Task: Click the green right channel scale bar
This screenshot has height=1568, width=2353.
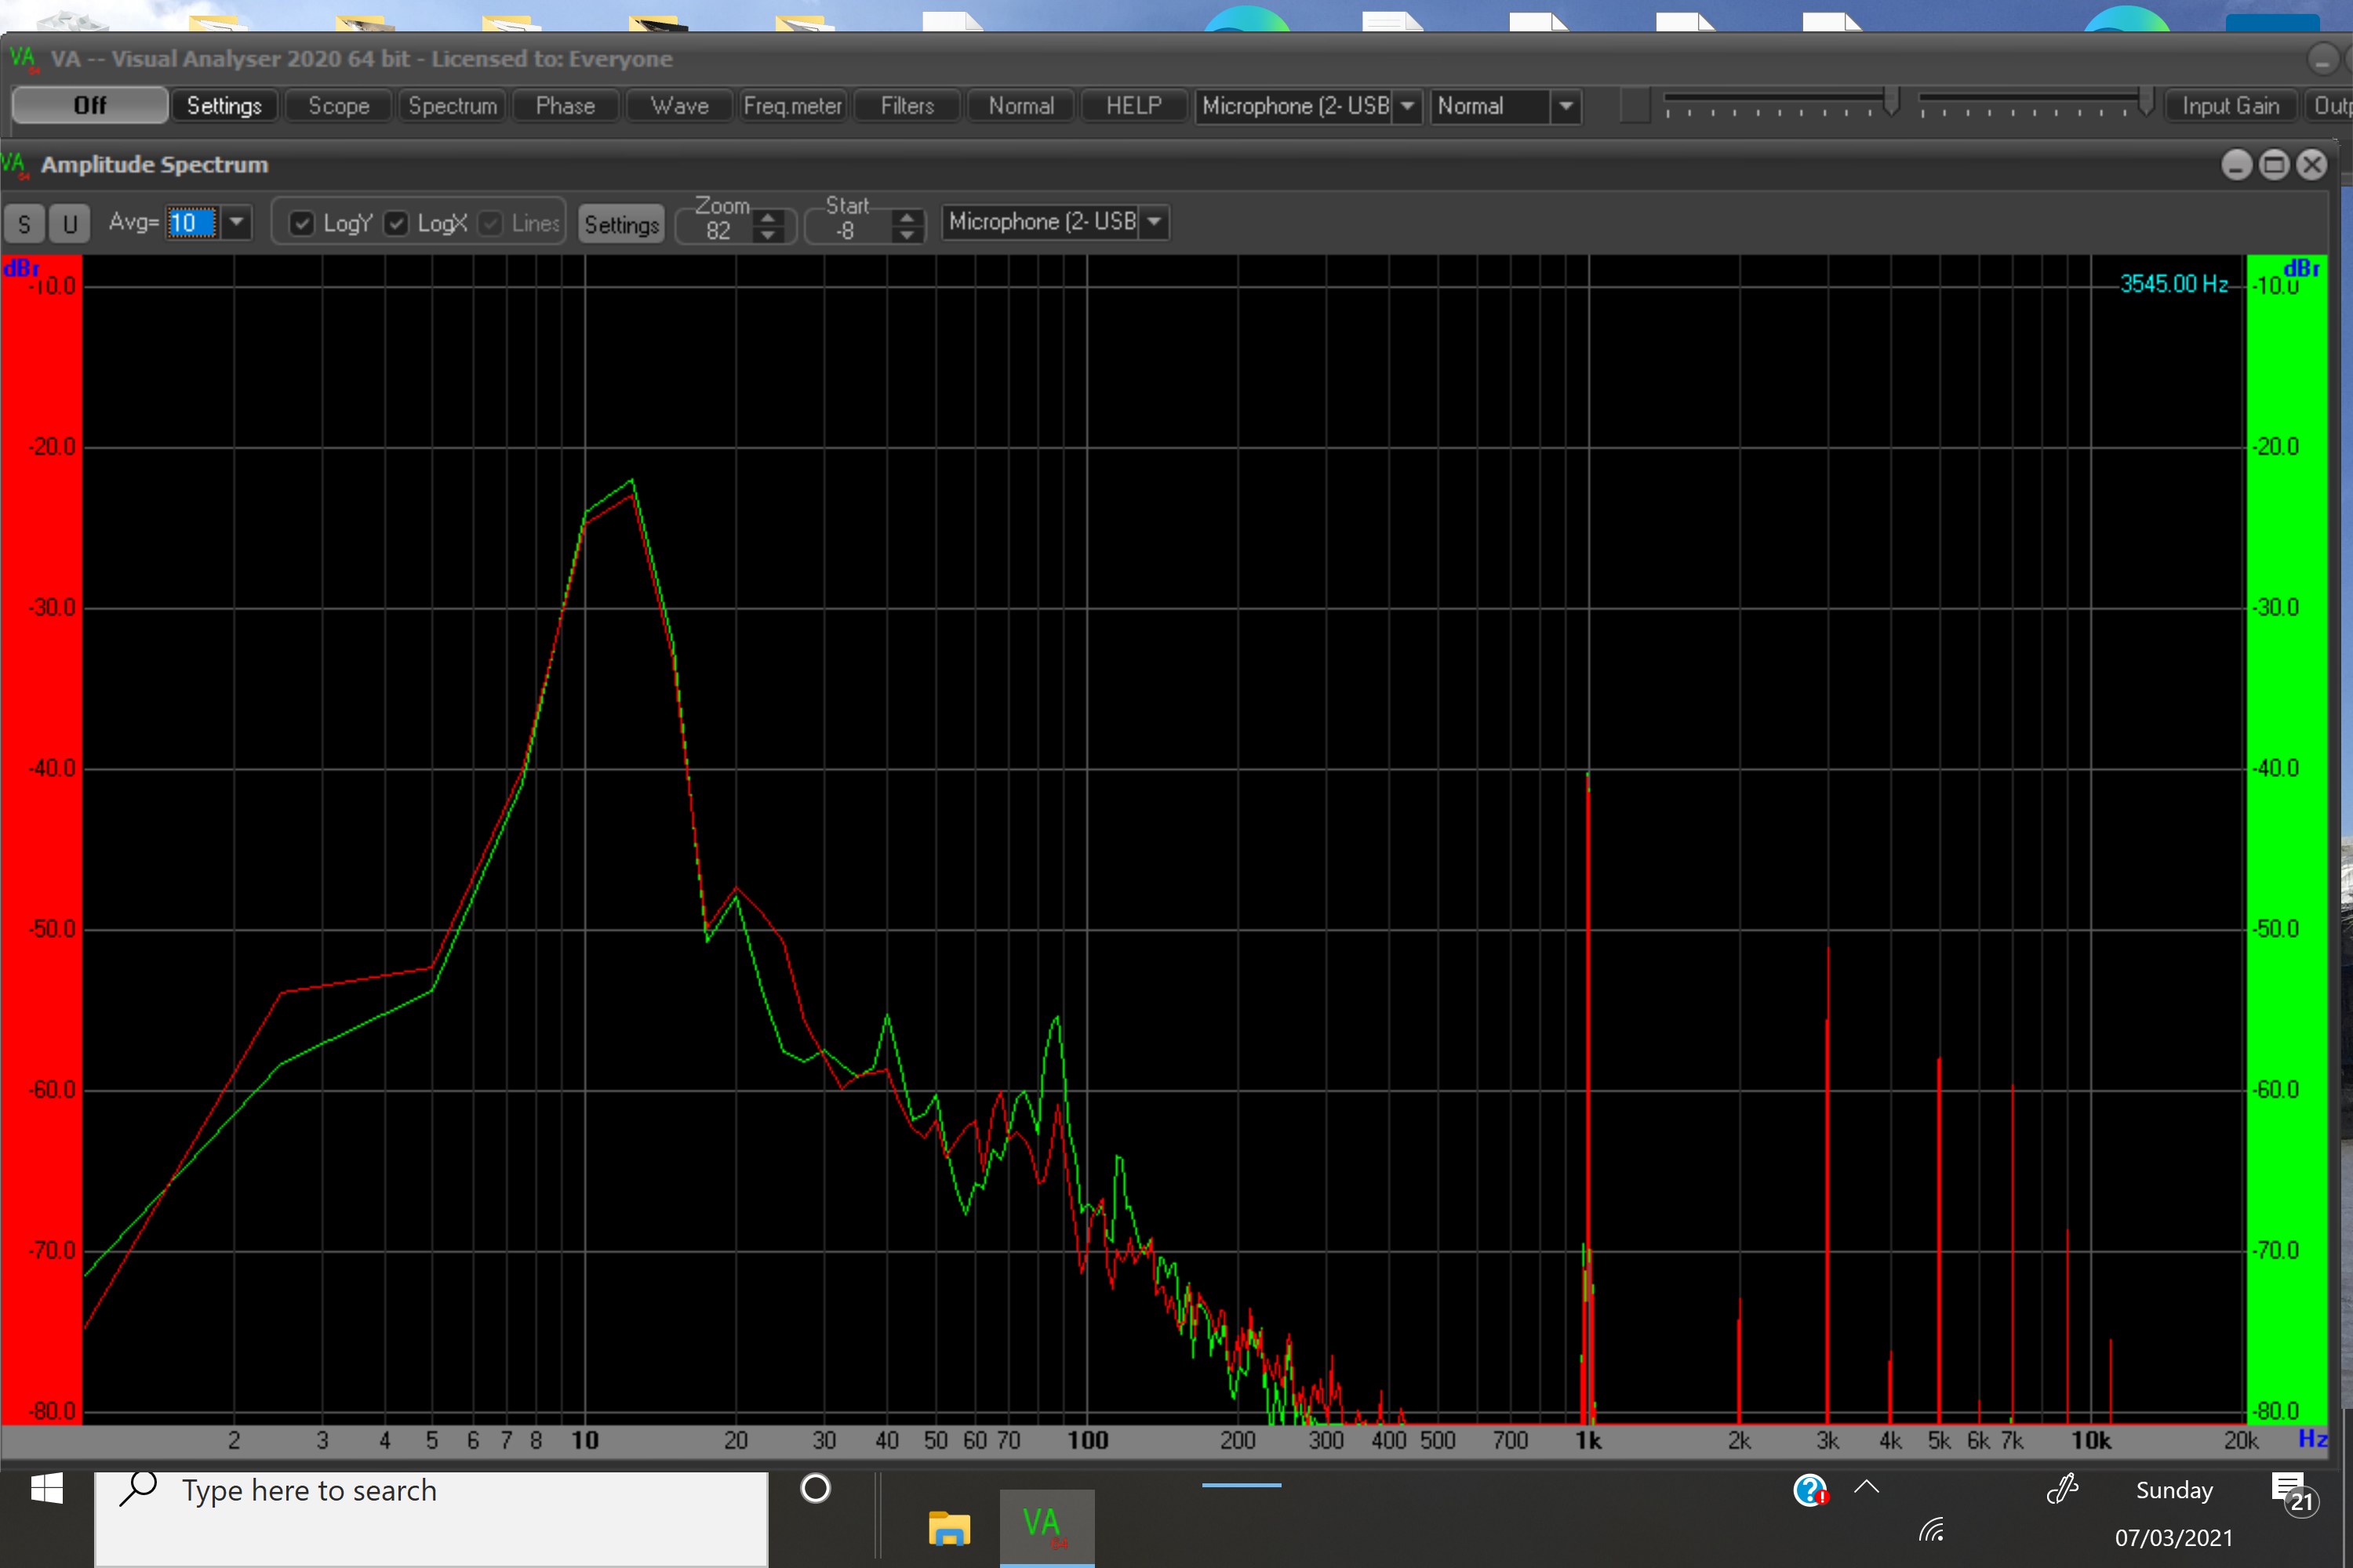Action: click(x=2287, y=840)
